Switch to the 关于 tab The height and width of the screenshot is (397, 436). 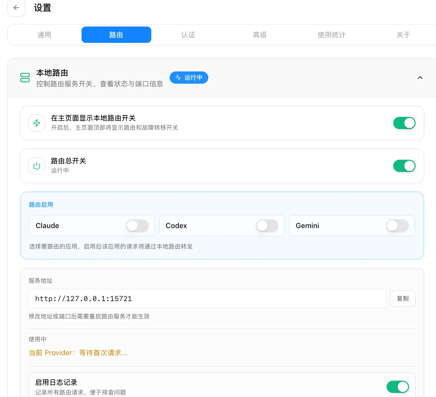point(404,35)
